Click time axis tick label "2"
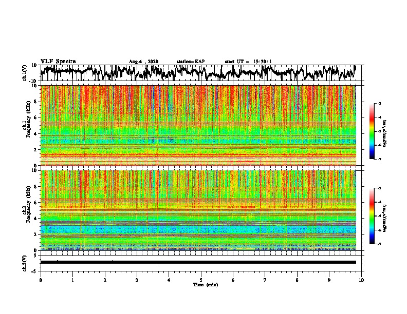407x314 pixels. coord(105,280)
